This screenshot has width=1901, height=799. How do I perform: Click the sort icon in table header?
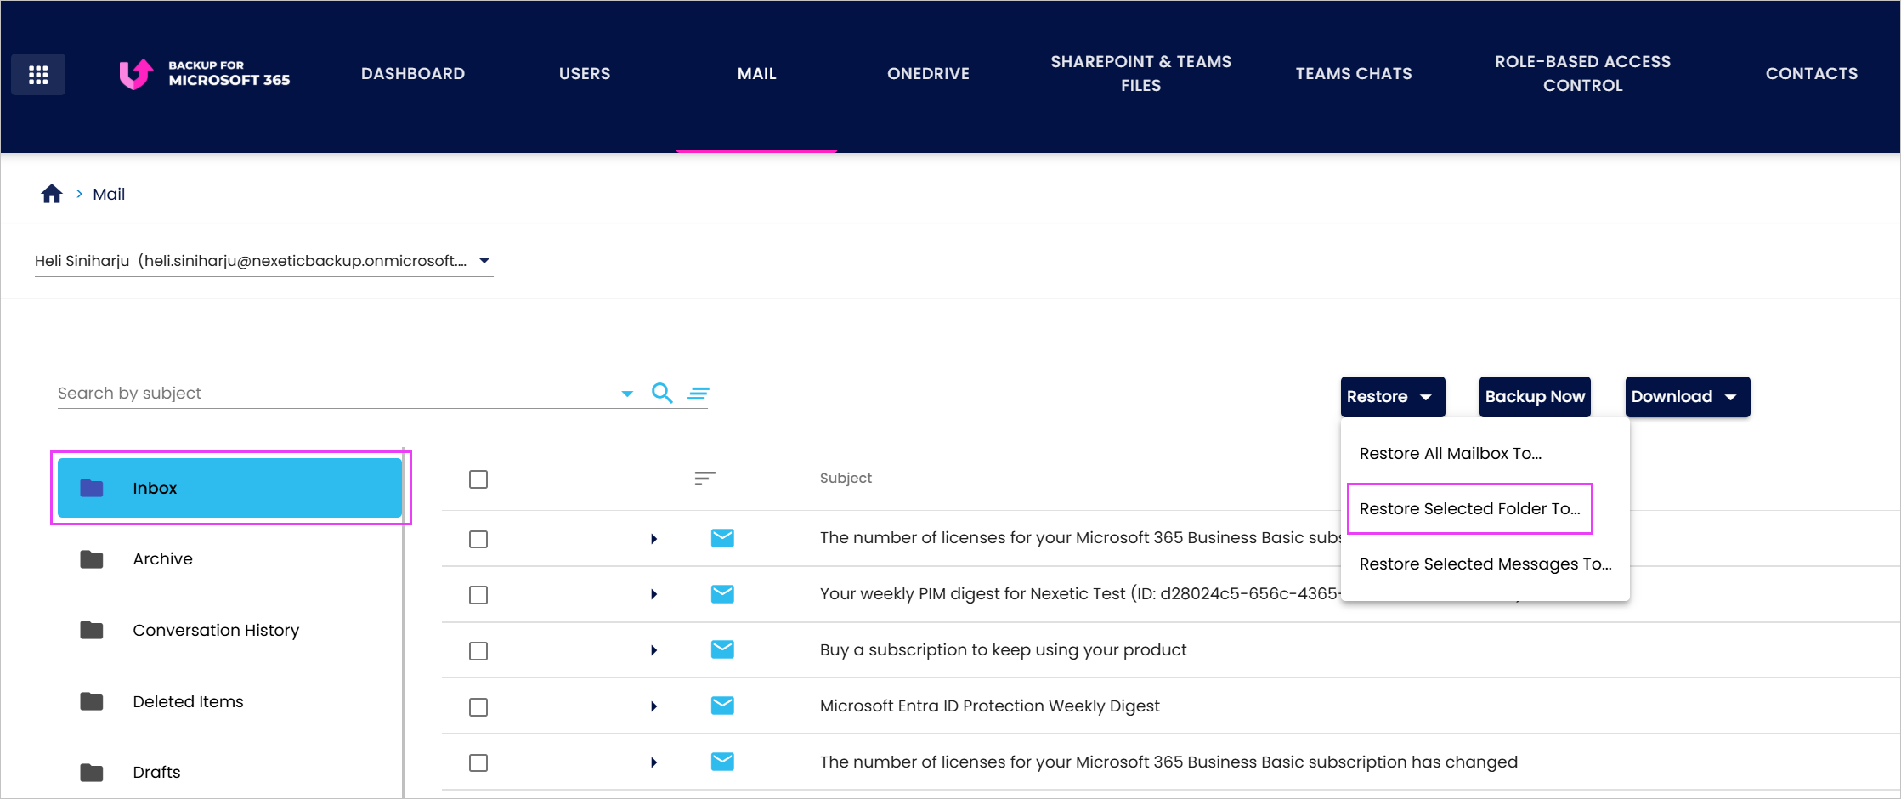point(704,479)
